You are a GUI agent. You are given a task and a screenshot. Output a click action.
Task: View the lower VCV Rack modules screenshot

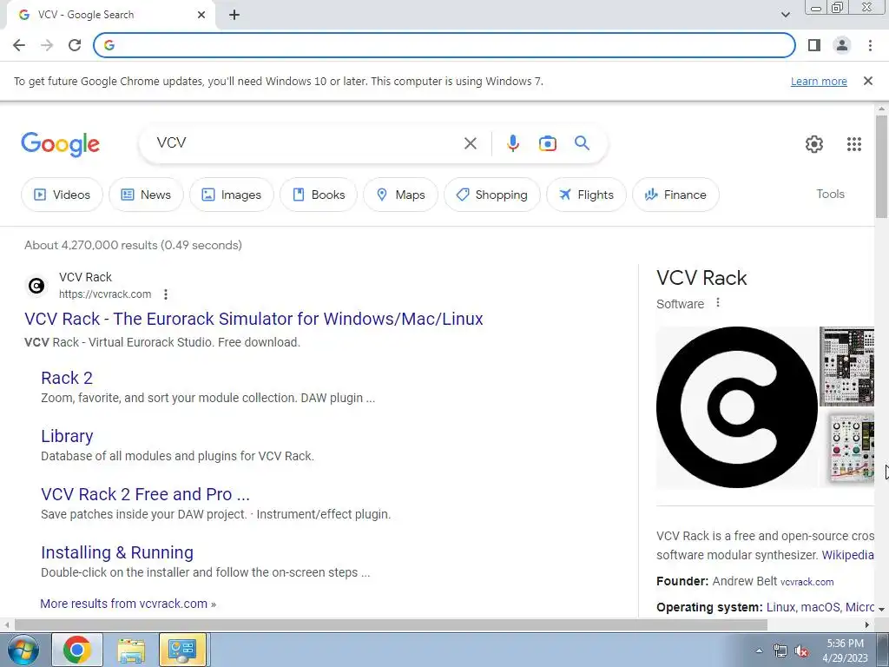(x=847, y=448)
